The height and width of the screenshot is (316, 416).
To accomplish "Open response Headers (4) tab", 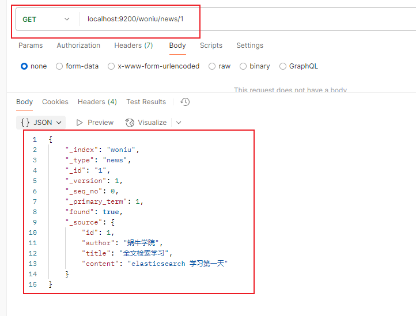I will 97,102.
